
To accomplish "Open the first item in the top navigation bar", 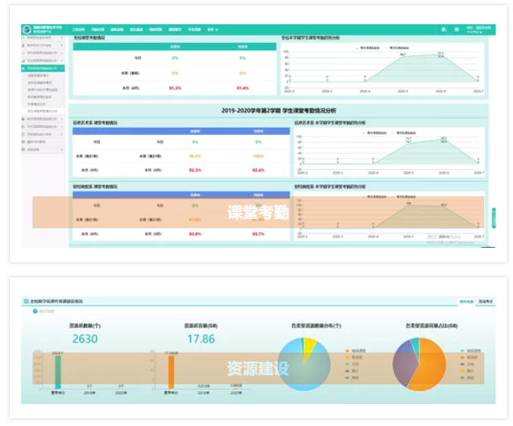I will 79,30.
